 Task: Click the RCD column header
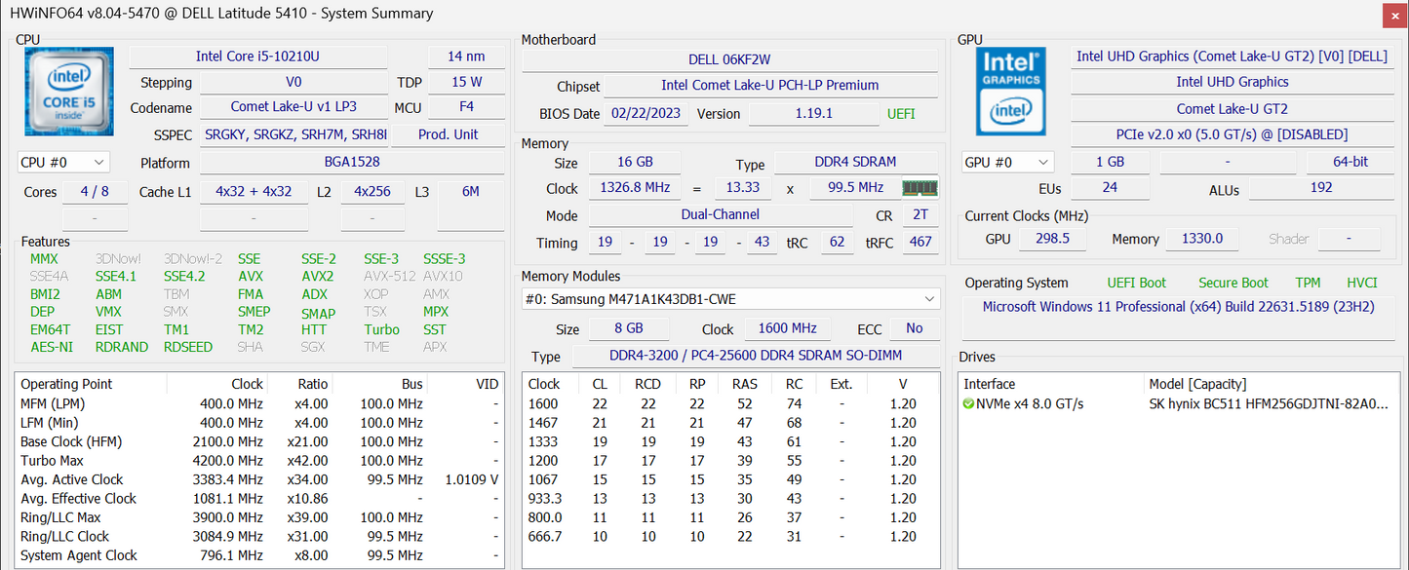[647, 384]
